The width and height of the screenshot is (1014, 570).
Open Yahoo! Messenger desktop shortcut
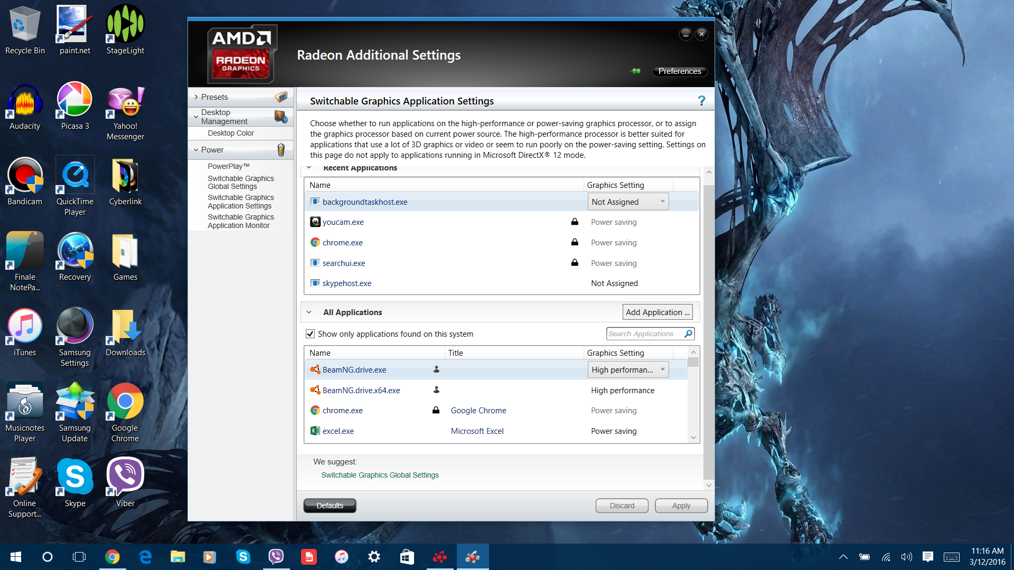pyautogui.click(x=125, y=113)
